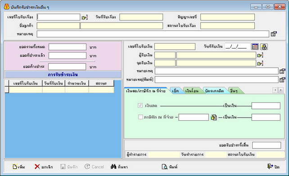Click the ค้นหา (search) button
The height and width of the screenshot is (176, 289).
[x=119, y=167]
